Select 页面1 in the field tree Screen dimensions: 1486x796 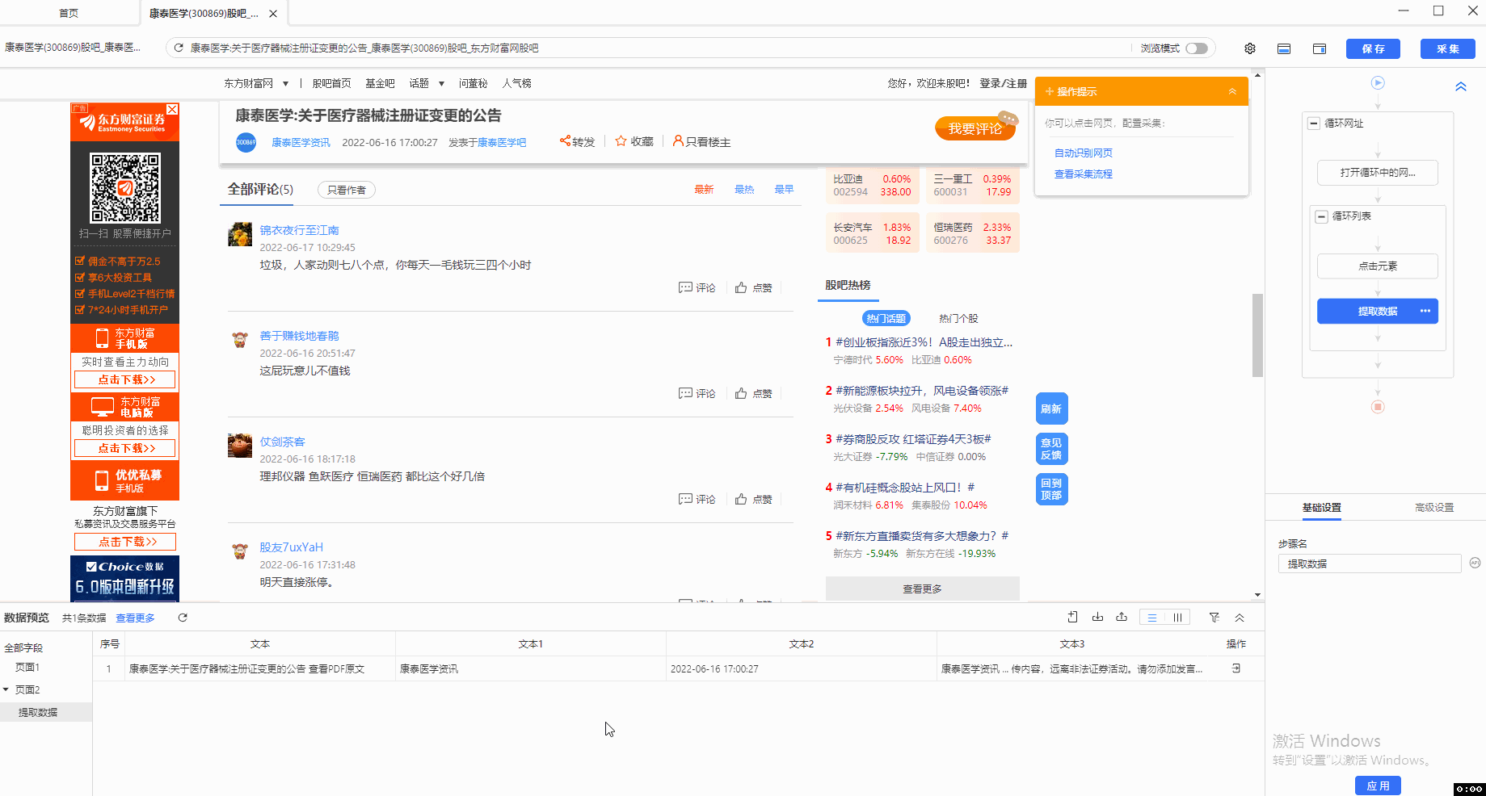[x=27, y=668]
